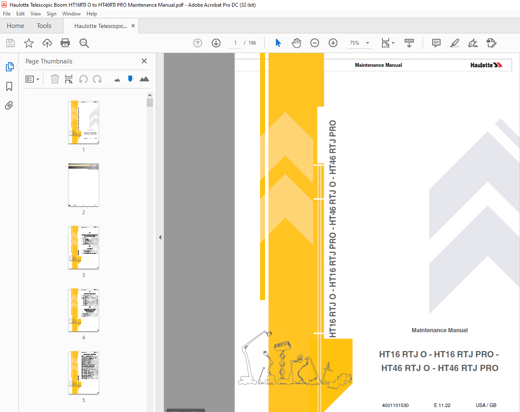Image resolution: width=520 pixels, height=412 pixels.
Task: Go to previous page arrow
Action: [x=198, y=43]
